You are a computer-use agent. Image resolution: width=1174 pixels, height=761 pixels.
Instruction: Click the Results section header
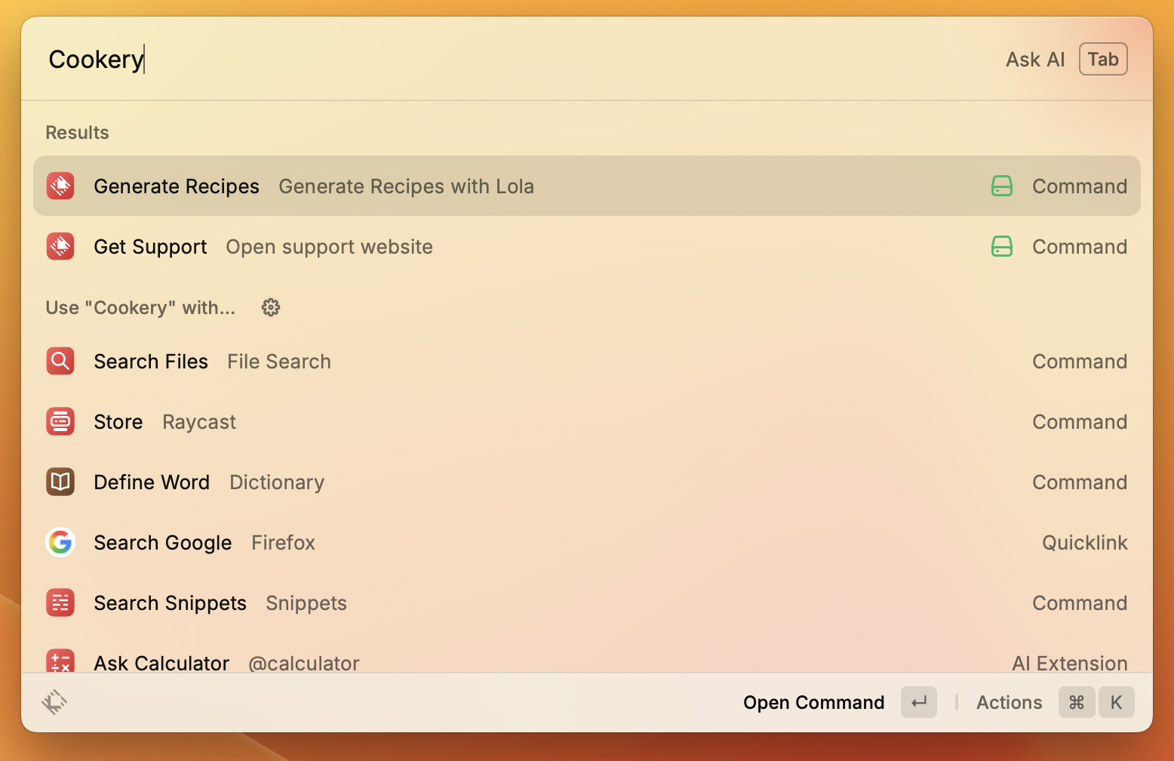pyautogui.click(x=77, y=132)
